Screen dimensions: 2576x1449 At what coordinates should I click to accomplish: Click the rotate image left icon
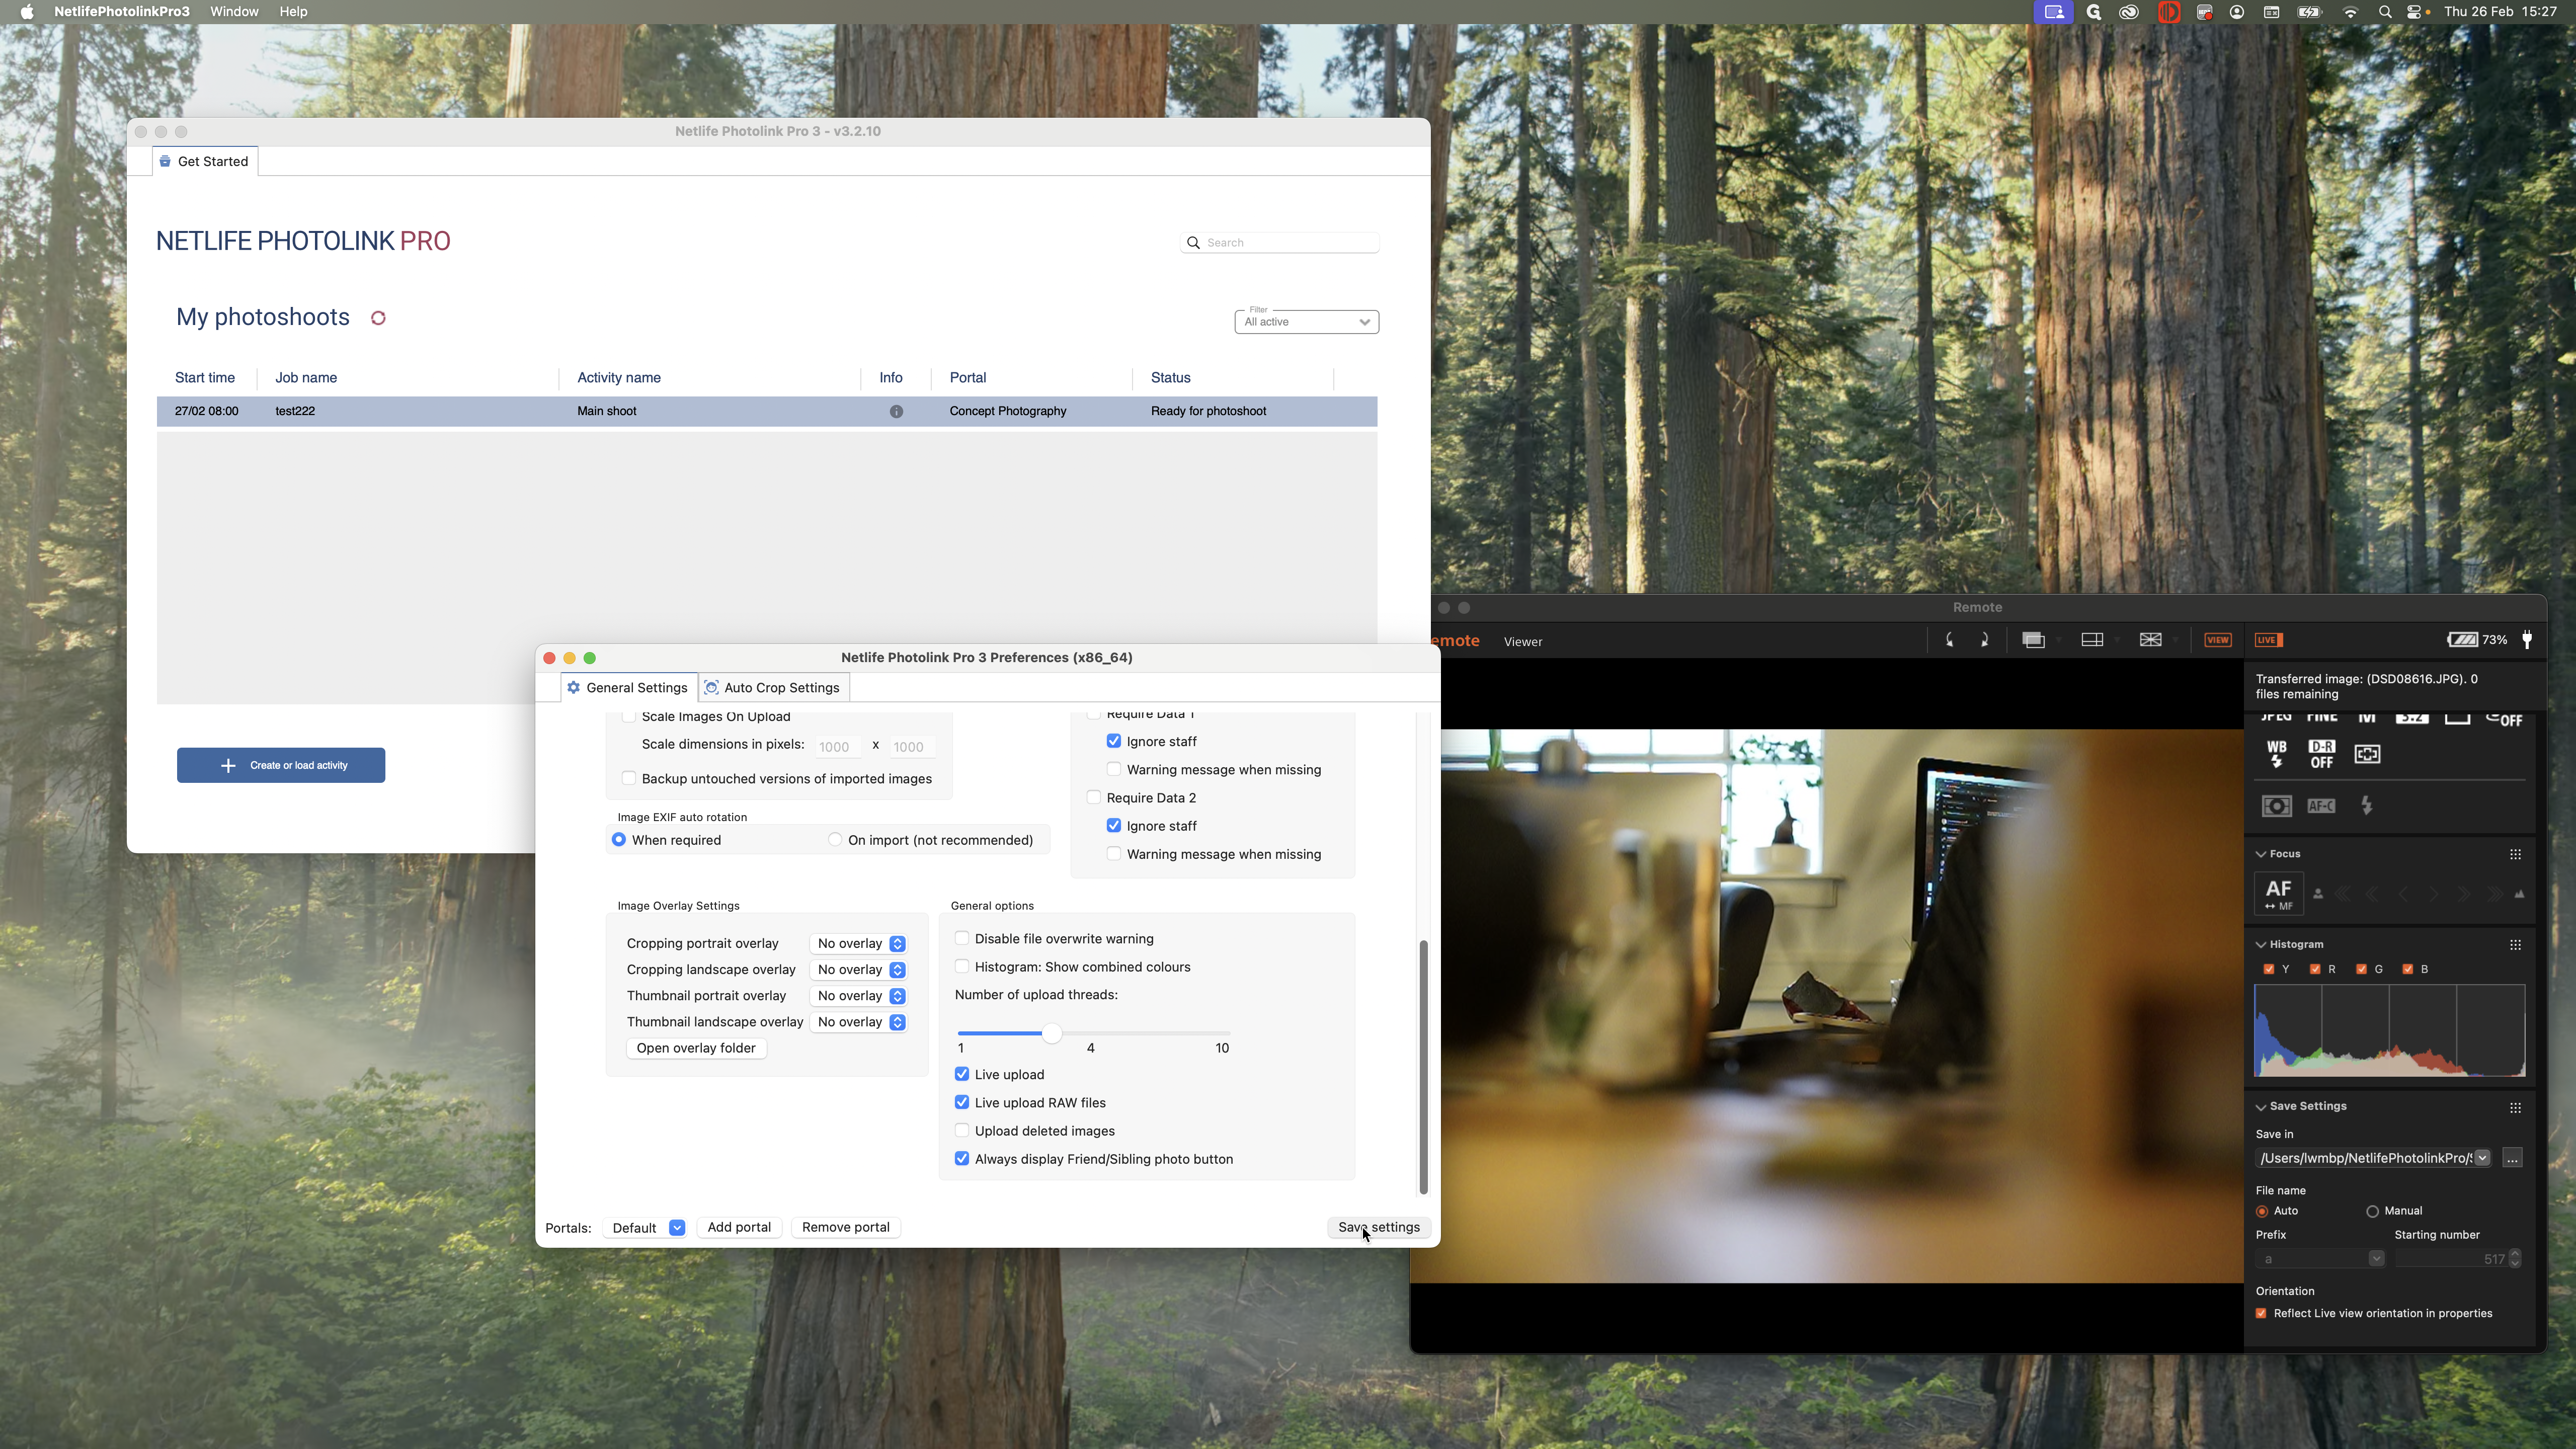1950,640
